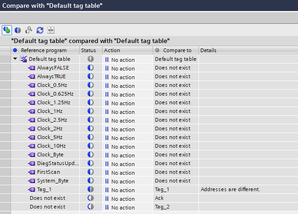
Task: Toggle the show only different objects filter
Action: pyautogui.click(x=18, y=30)
